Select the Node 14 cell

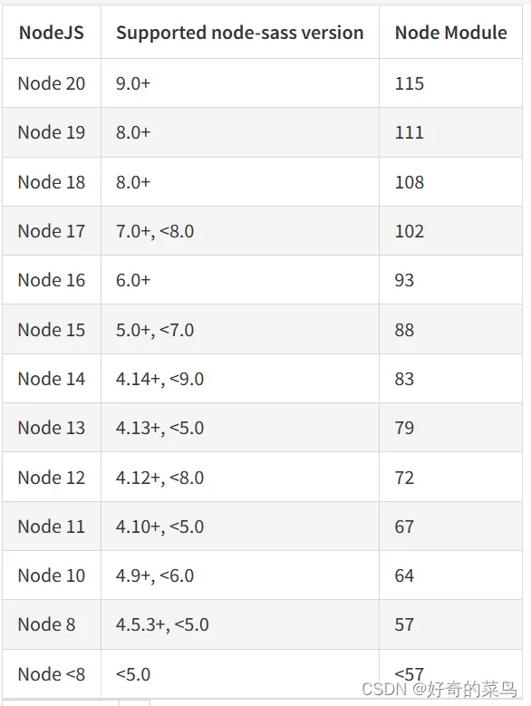pyautogui.click(x=52, y=379)
